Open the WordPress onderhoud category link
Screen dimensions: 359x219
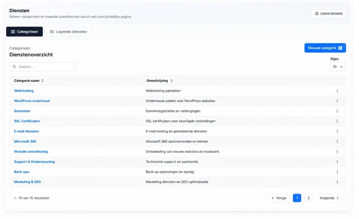pos(32,101)
